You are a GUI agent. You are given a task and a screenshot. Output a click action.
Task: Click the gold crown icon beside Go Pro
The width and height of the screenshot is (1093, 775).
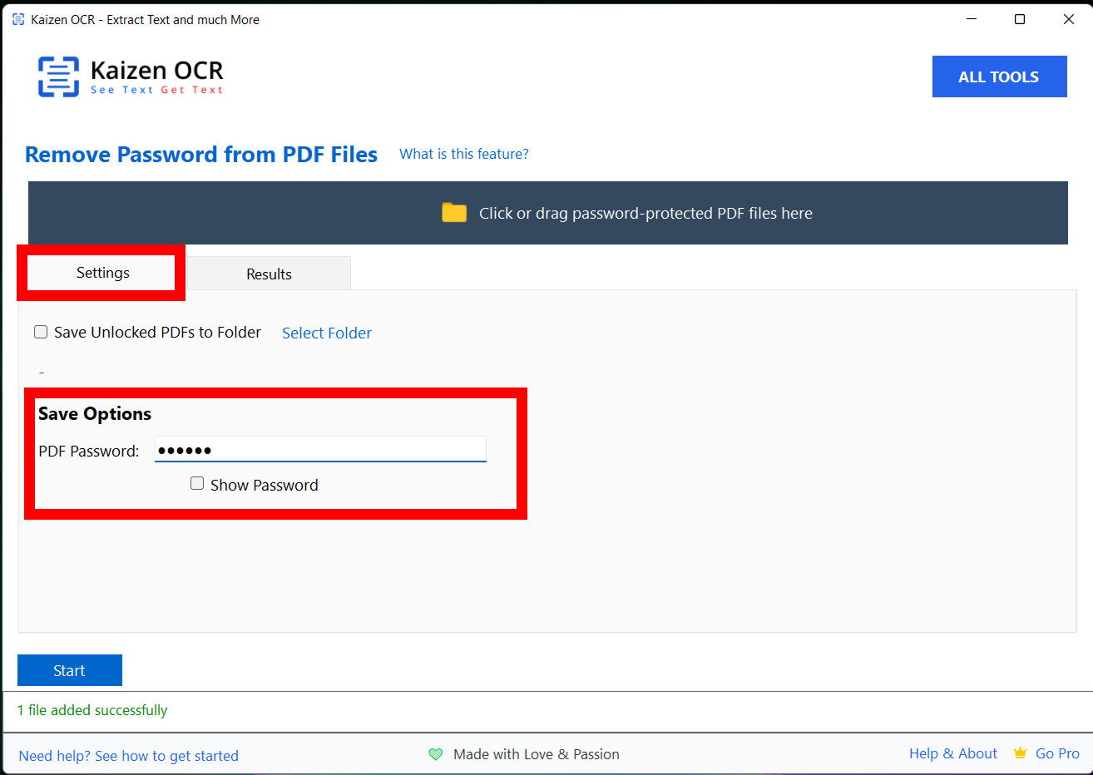tap(1020, 753)
